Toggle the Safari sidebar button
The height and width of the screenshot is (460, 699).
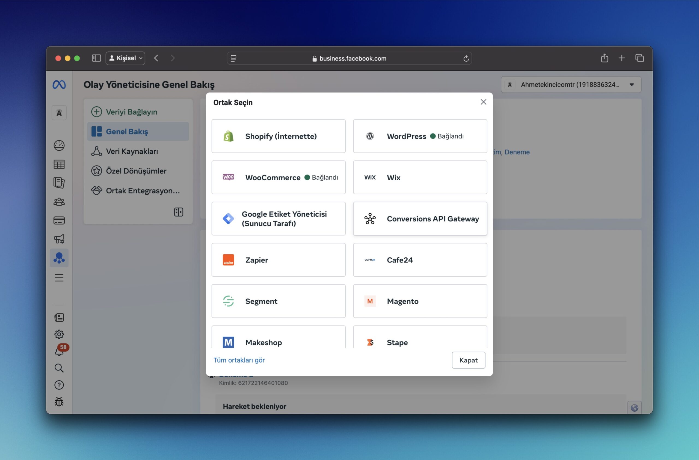pyautogui.click(x=96, y=58)
